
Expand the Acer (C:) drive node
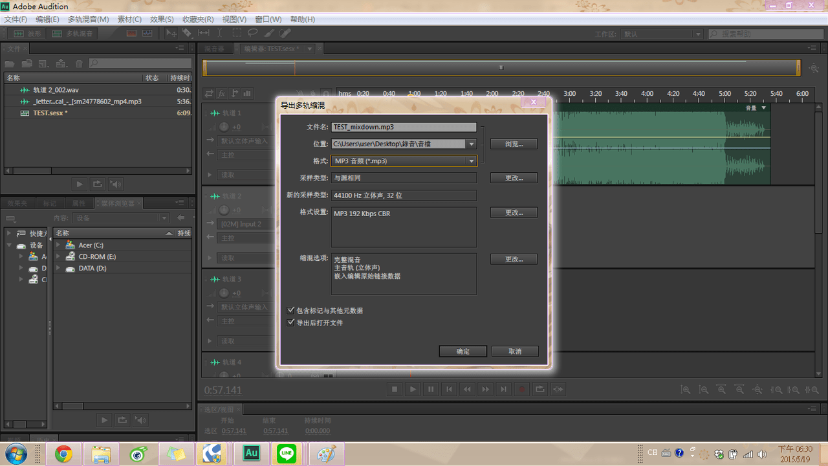click(58, 245)
